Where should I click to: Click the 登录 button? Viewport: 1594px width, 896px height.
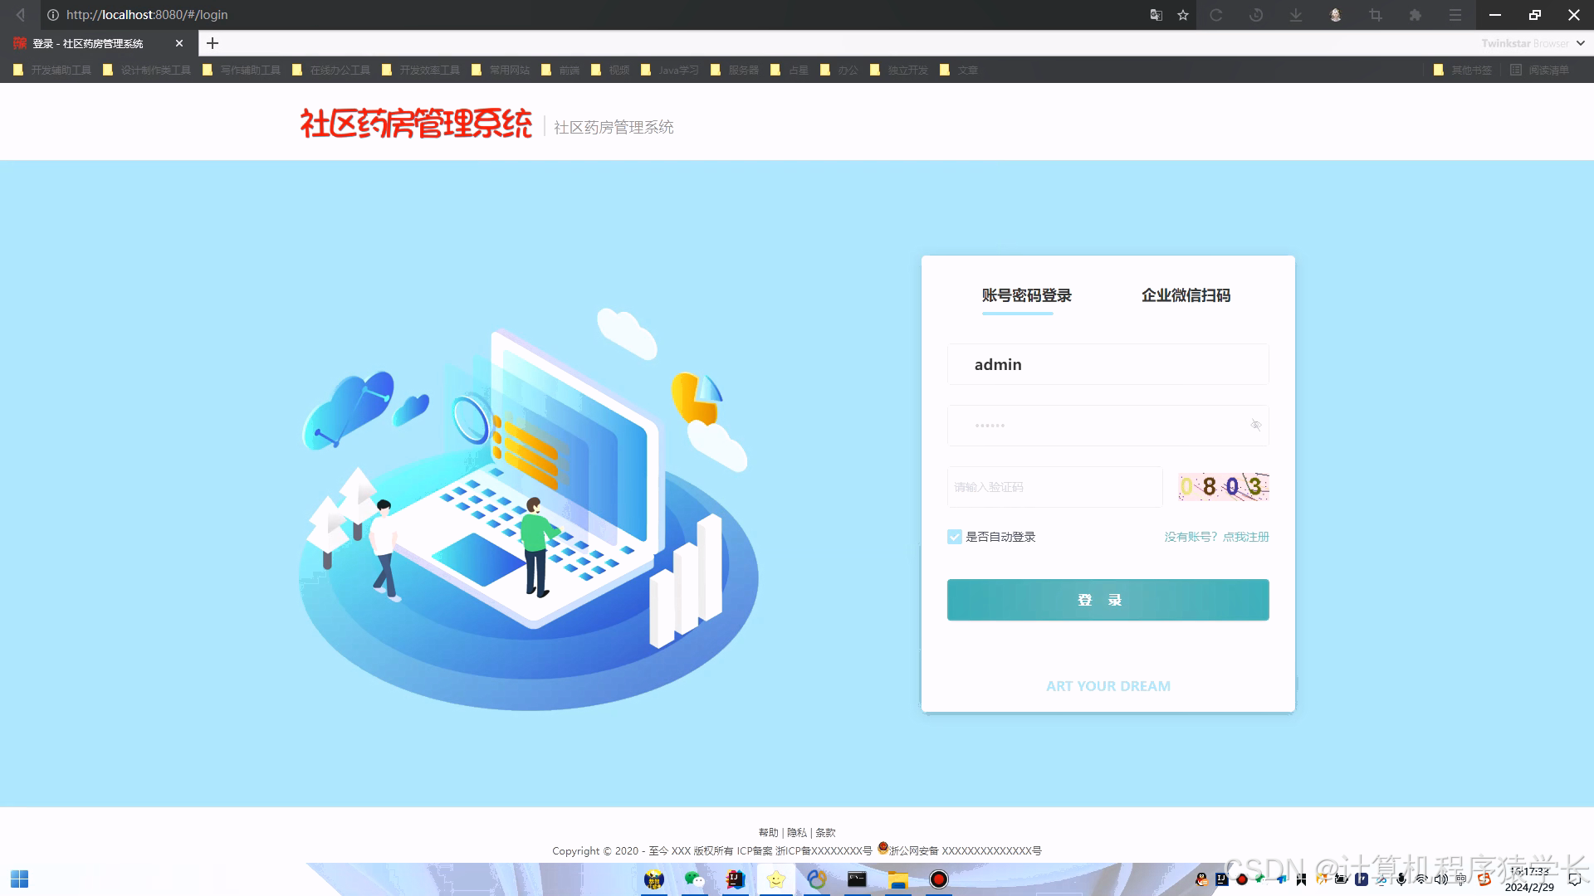pos(1107,599)
